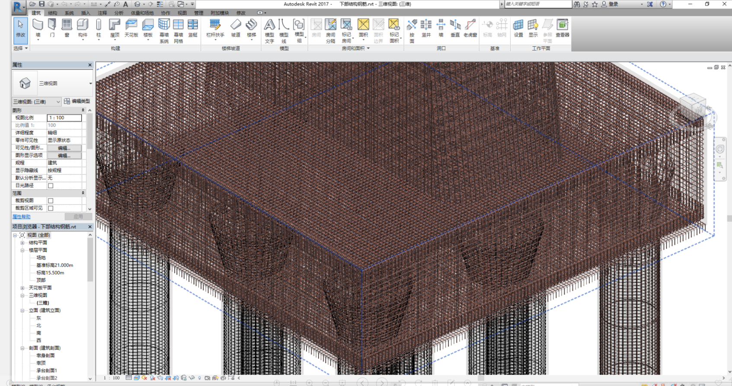Select the 模型线 (Model Line) tool
This screenshot has height=386, width=732.
point(284,31)
